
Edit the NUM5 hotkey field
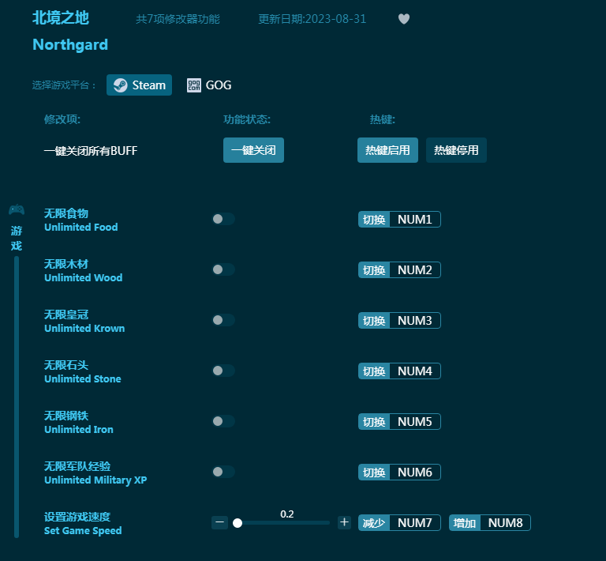point(415,422)
